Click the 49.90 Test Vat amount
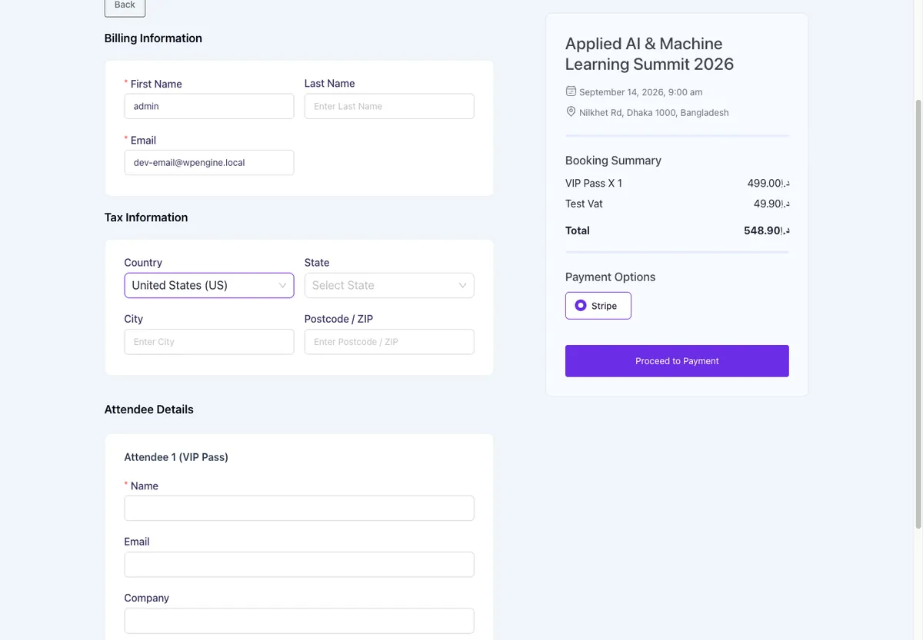923x640 pixels. pos(771,204)
